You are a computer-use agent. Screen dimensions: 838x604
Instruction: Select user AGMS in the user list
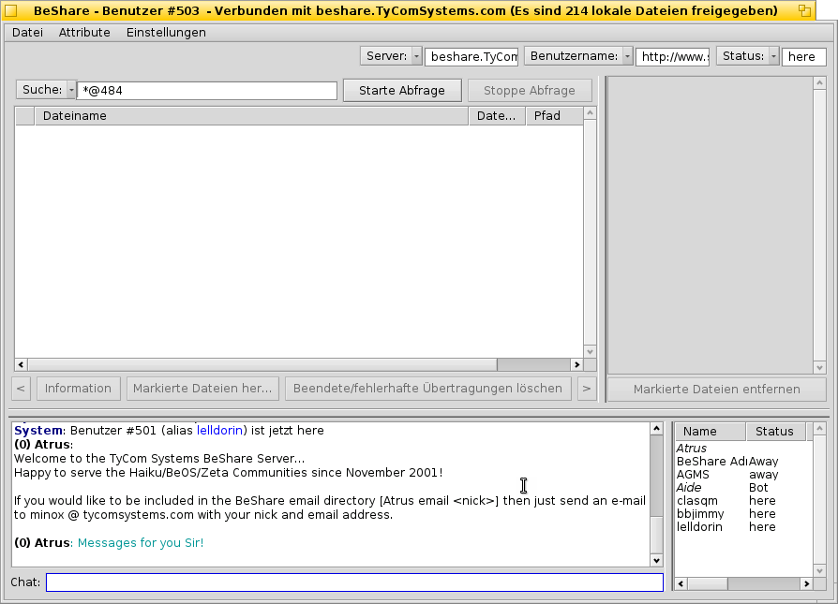tap(743, 474)
